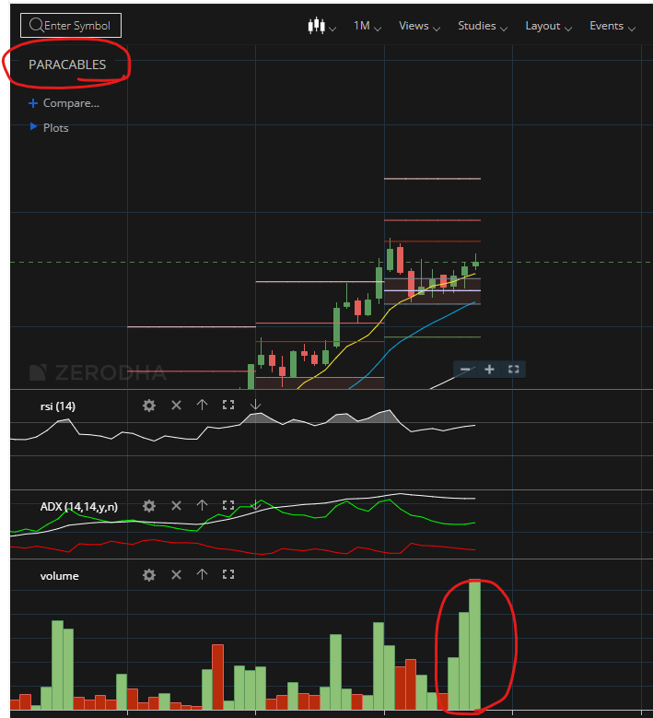Click the PARACABLES symbol label
Image resolution: width=653 pixels, height=718 pixels.
(67, 65)
